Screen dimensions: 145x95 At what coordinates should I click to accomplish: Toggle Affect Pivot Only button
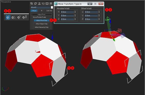click(42, 20)
